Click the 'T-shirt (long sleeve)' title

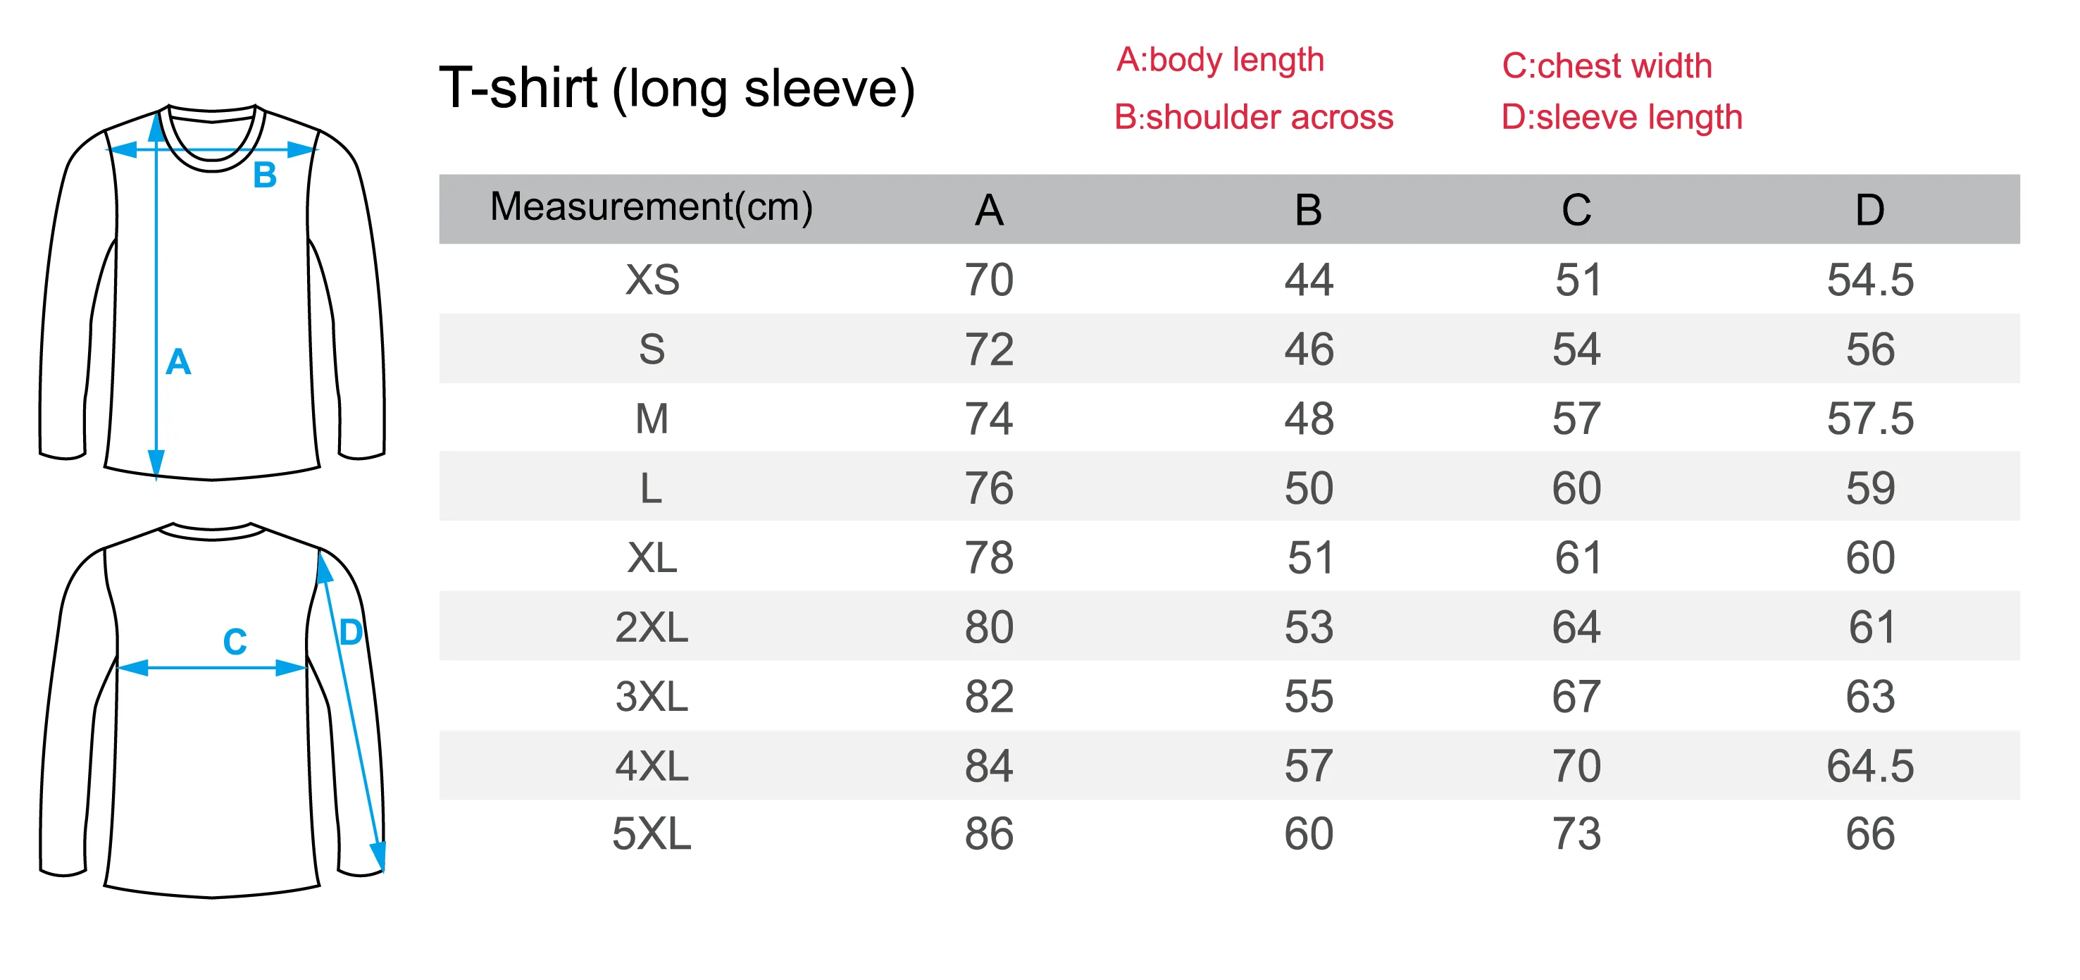pyautogui.click(x=677, y=89)
